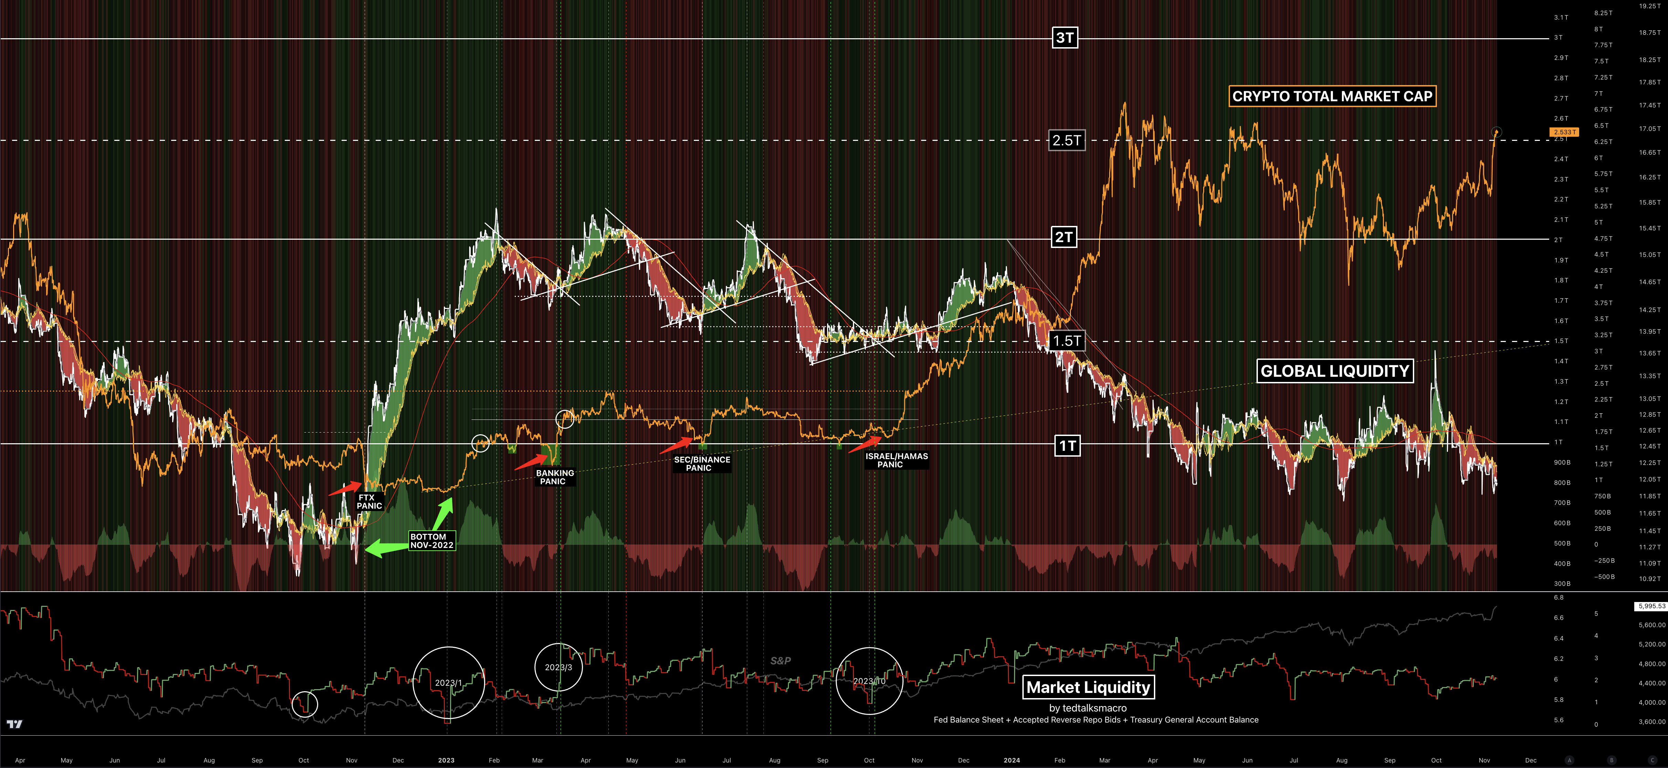Click the A scale button on time axis
Screen dimensions: 1668x768
[x=1569, y=760]
